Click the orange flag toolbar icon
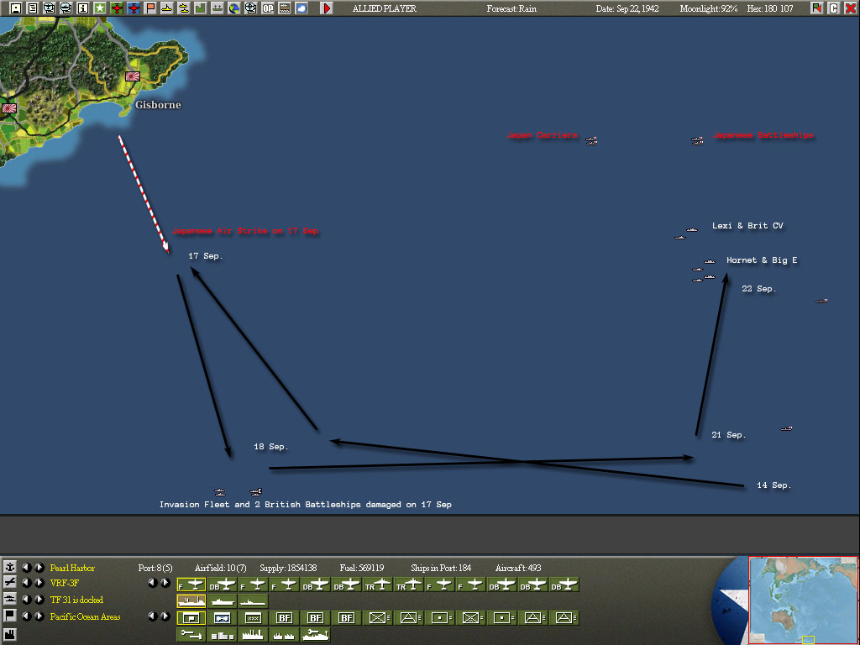The width and height of the screenshot is (860, 645). coord(149,8)
